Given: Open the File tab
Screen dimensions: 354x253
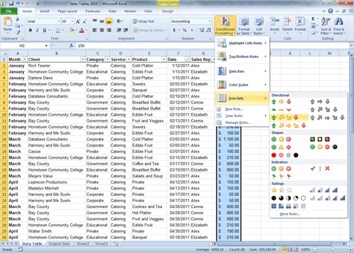Looking at the screenshot, I should click(9, 11).
